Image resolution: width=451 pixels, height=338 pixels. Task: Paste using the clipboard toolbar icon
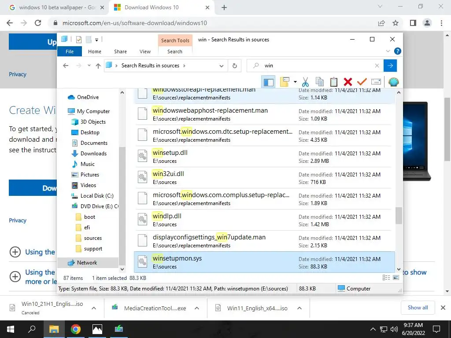tap(334, 82)
